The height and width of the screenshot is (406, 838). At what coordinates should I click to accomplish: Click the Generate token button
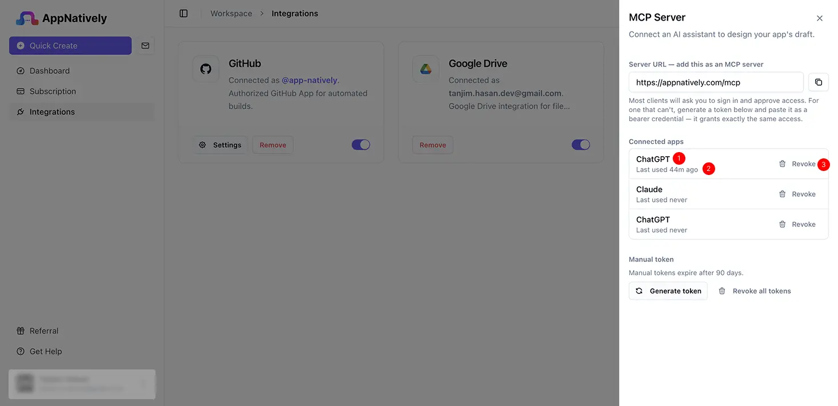[668, 291]
